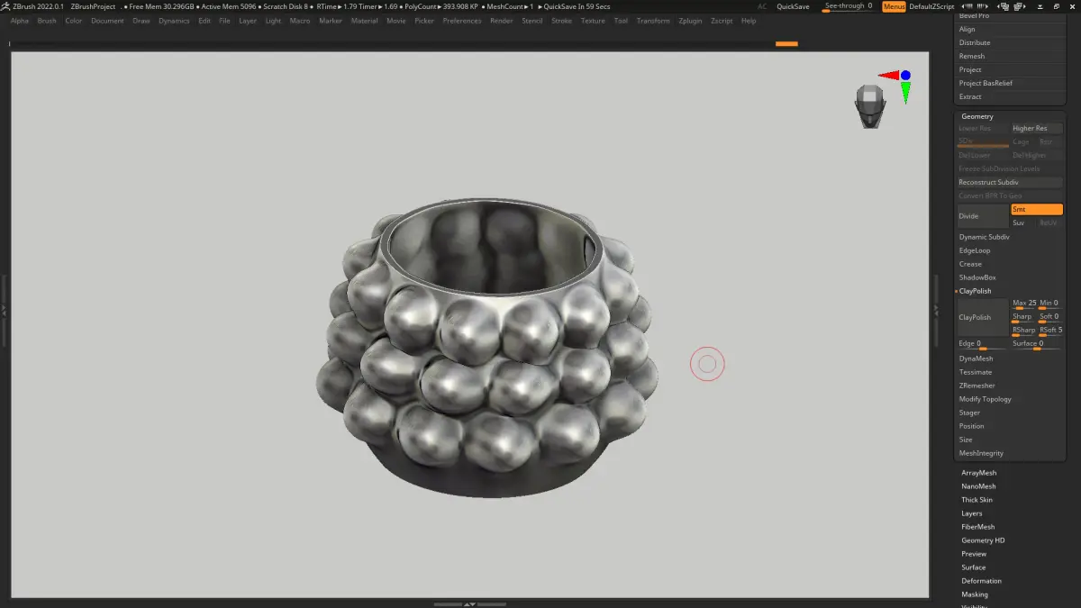Image resolution: width=1081 pixels, height=608 pixels.
Task: Click the previous UI layout windows icon
Action: (1003, 6)
